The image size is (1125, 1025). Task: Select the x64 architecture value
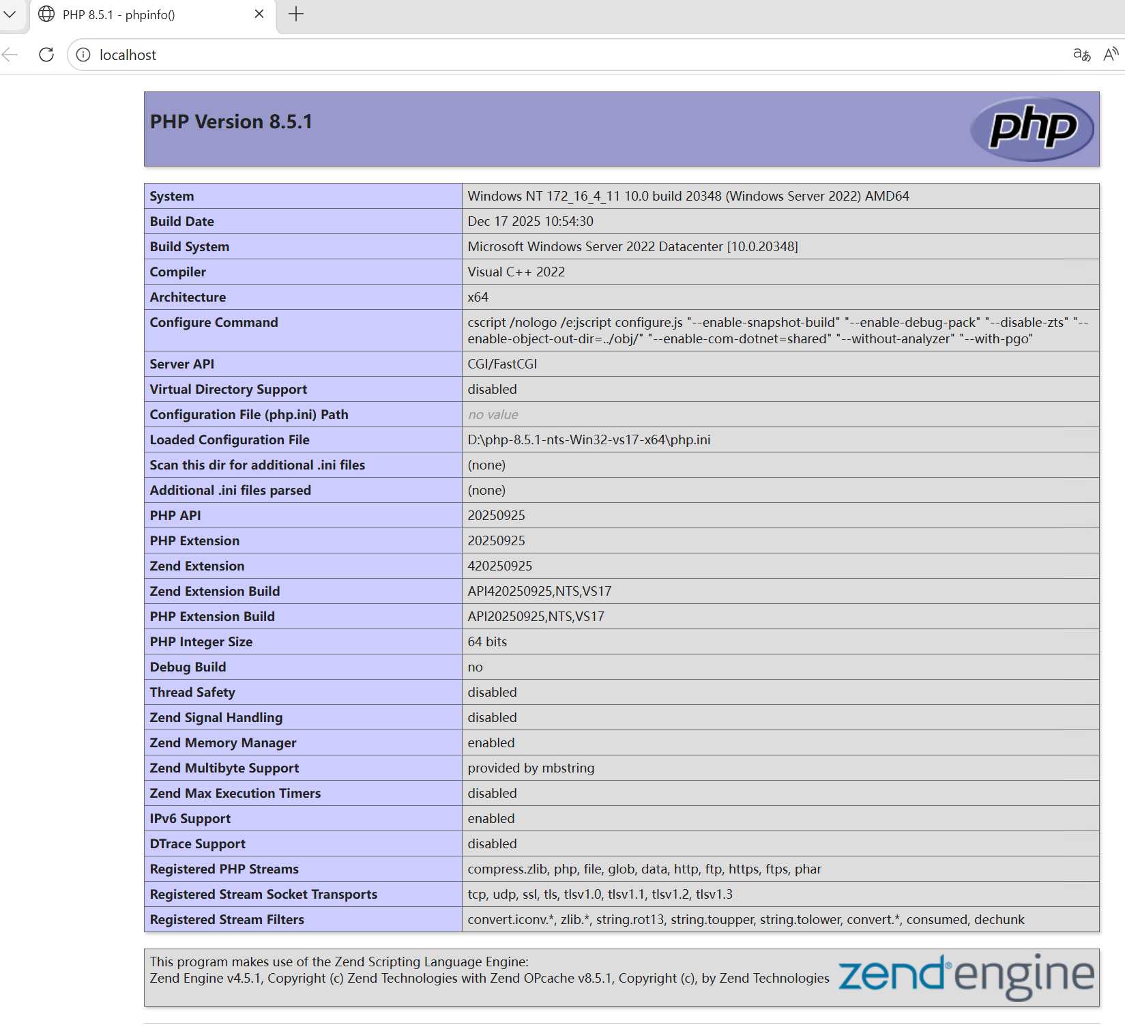click(x=478, y=298)
